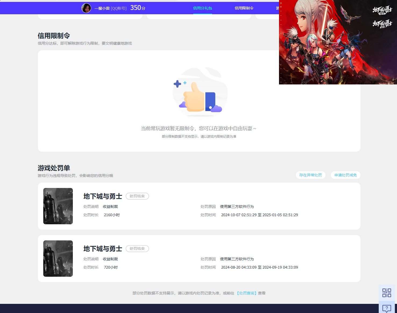Click the 部分限制数据不支持显示 note

point(199,137)
